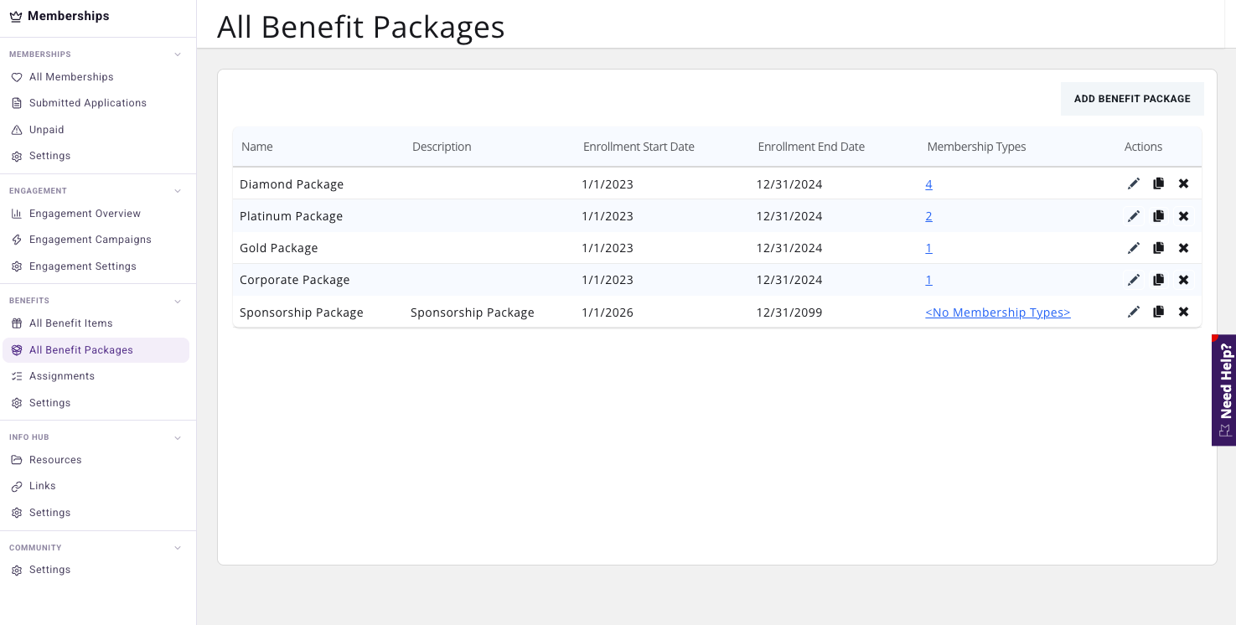Remove the Platinum Package with X icon
The height and width of the screenshot is (625, 1236).
click(x=1183, y=216)
